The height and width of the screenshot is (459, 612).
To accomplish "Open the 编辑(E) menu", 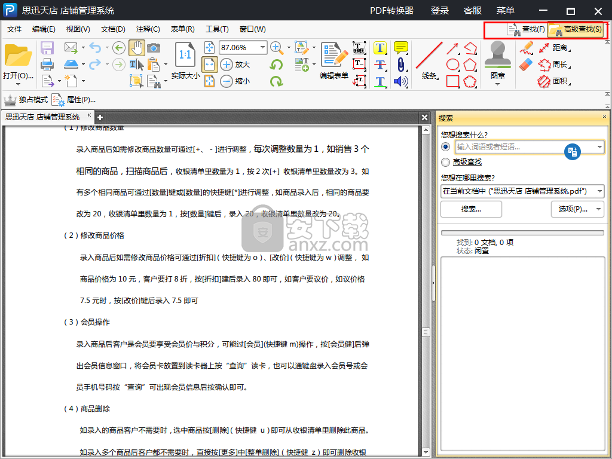I will 44,29.
